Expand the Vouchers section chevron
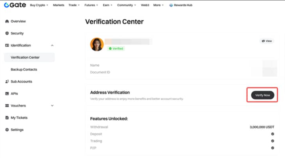The image size is (285, 158). (52, 106)
